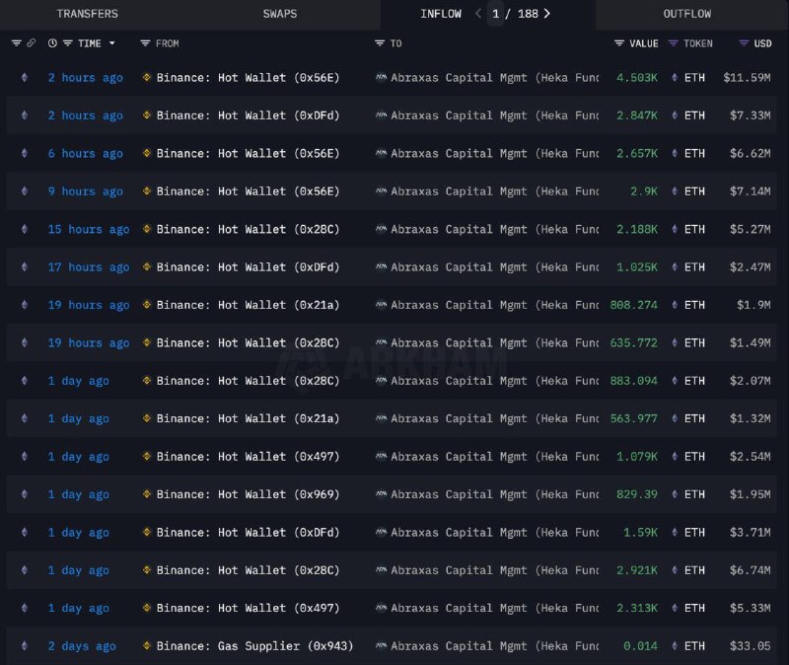
Task: Open the TIME column filter
Action: [x=68, y=43]
